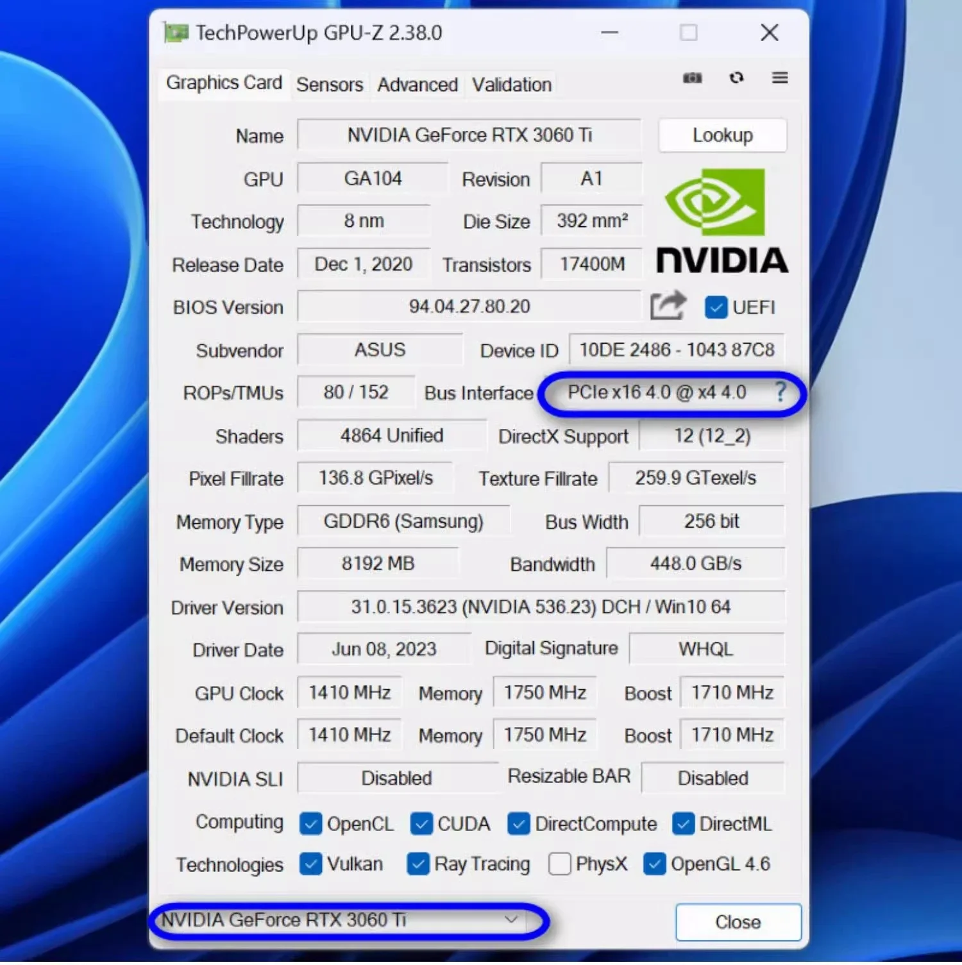
Task: Click the screenshot camera icon
Action: tap(692, 78)
